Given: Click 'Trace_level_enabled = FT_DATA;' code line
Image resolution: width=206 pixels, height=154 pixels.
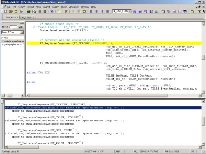Looking at the screenshot, I should [64, 31].
